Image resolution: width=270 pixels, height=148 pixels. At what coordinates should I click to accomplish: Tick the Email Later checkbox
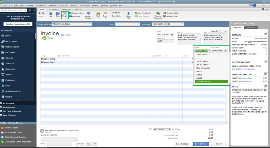[111, 16]
